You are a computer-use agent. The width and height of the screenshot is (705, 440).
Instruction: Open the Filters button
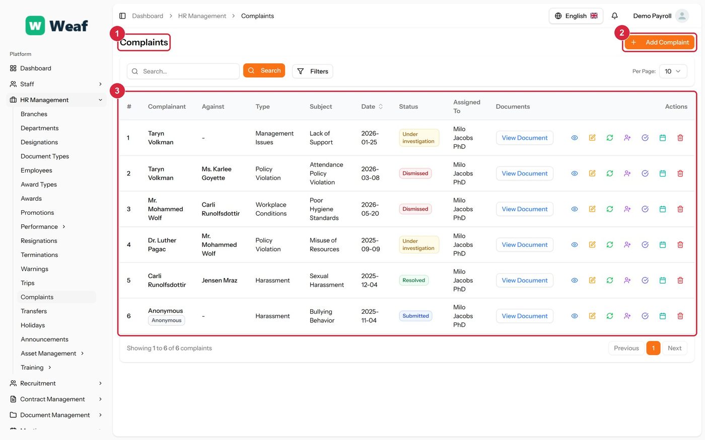312,71
